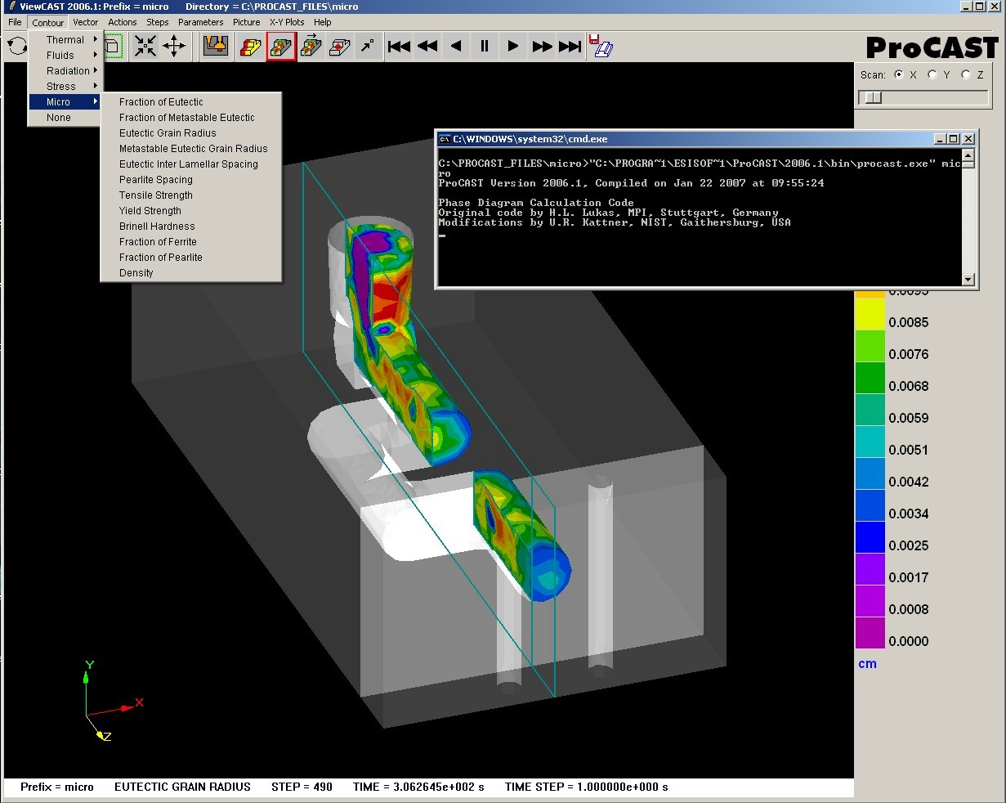This screenshot has height=803, width=1006.
Task: Click the fast rewind button
Action: point(427,47)
